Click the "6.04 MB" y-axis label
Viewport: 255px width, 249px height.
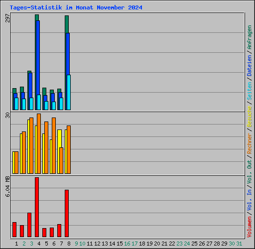pos(7,186)
